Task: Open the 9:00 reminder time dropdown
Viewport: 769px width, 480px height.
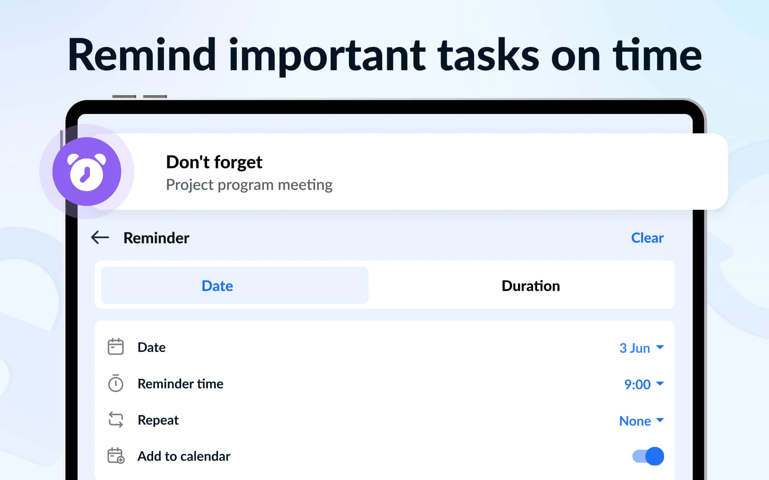Action: [x=644, y=384]
